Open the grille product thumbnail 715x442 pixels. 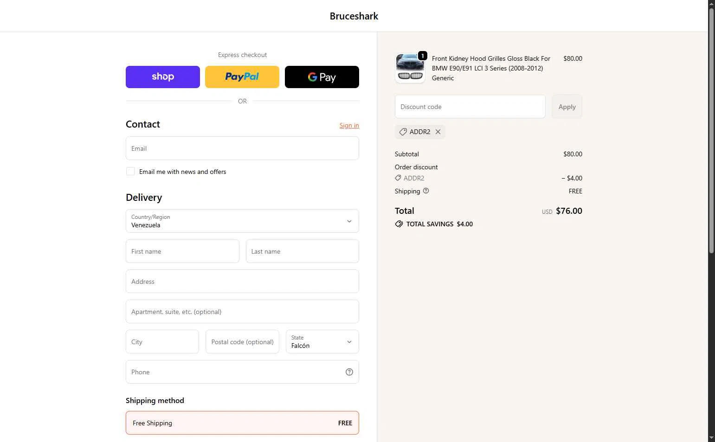tap(410, 68)
